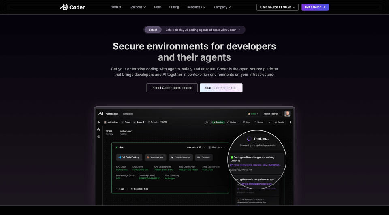Click the sidebar star-shaped icon
Image resolution: width=389 pixels, height=215 pixels.
tap(99, 130)
